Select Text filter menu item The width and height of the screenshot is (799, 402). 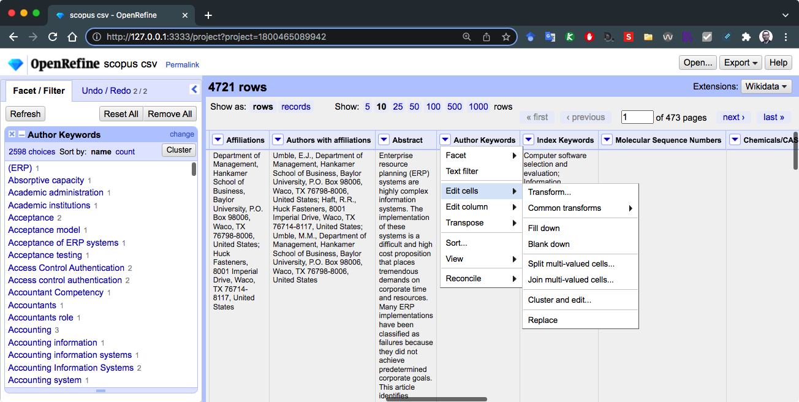coord(481,171)
